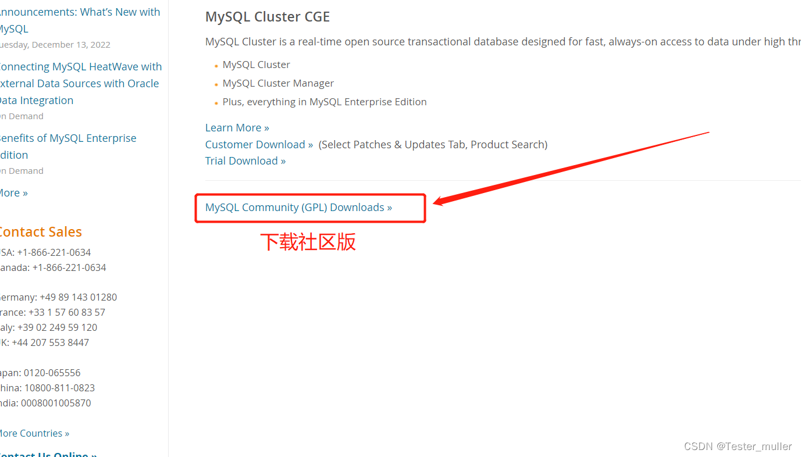
Task: Select the MySQL Cluster Manager bullet item
Action: (278, 83)
